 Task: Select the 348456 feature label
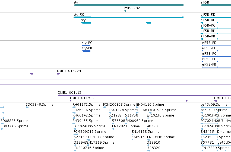point(207,132)
